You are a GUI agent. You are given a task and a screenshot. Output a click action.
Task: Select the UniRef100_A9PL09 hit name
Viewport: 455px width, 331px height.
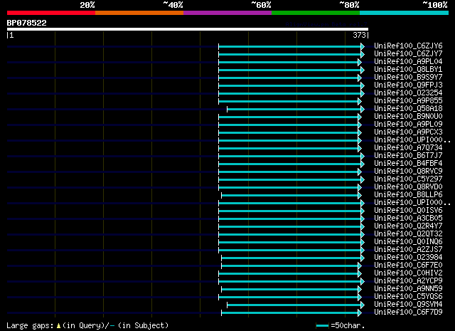click(408, 125)
